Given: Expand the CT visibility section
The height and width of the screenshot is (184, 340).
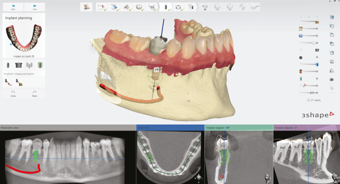Looking at the screenshot, I should [x=308, y=100].
